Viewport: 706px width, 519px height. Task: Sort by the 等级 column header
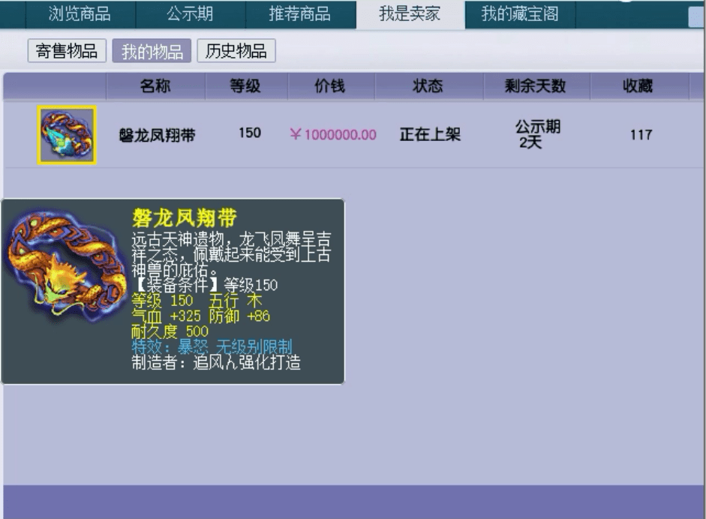tap(245, 86)
